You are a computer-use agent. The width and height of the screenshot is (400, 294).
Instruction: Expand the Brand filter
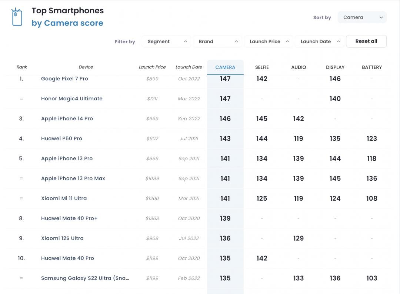pos(217,41)
